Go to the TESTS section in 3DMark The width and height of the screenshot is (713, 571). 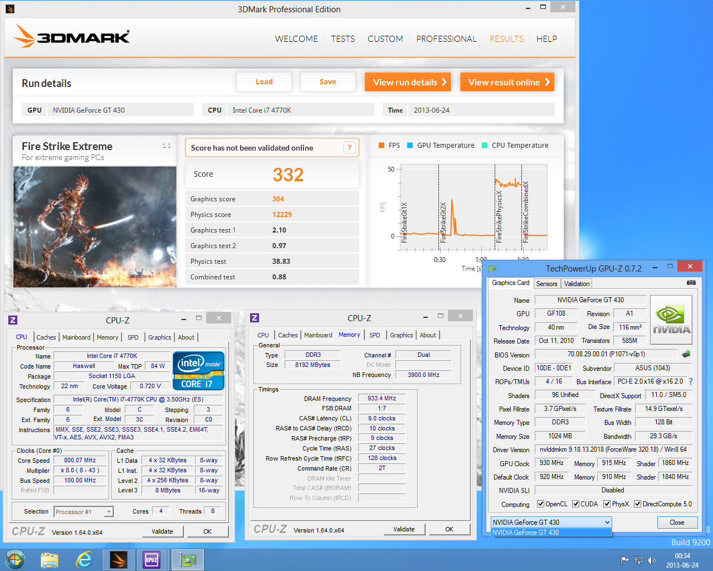pos(343,38)
